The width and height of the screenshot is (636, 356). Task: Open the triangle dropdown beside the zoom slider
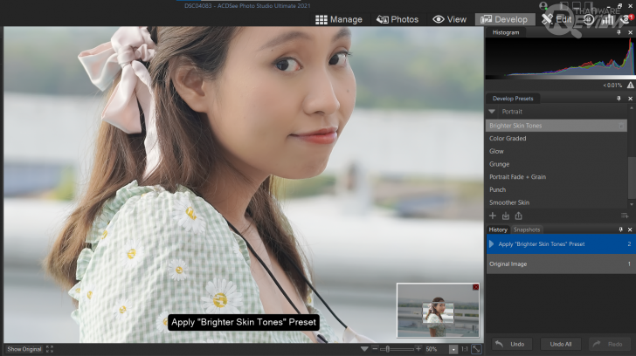coord(364,349)
